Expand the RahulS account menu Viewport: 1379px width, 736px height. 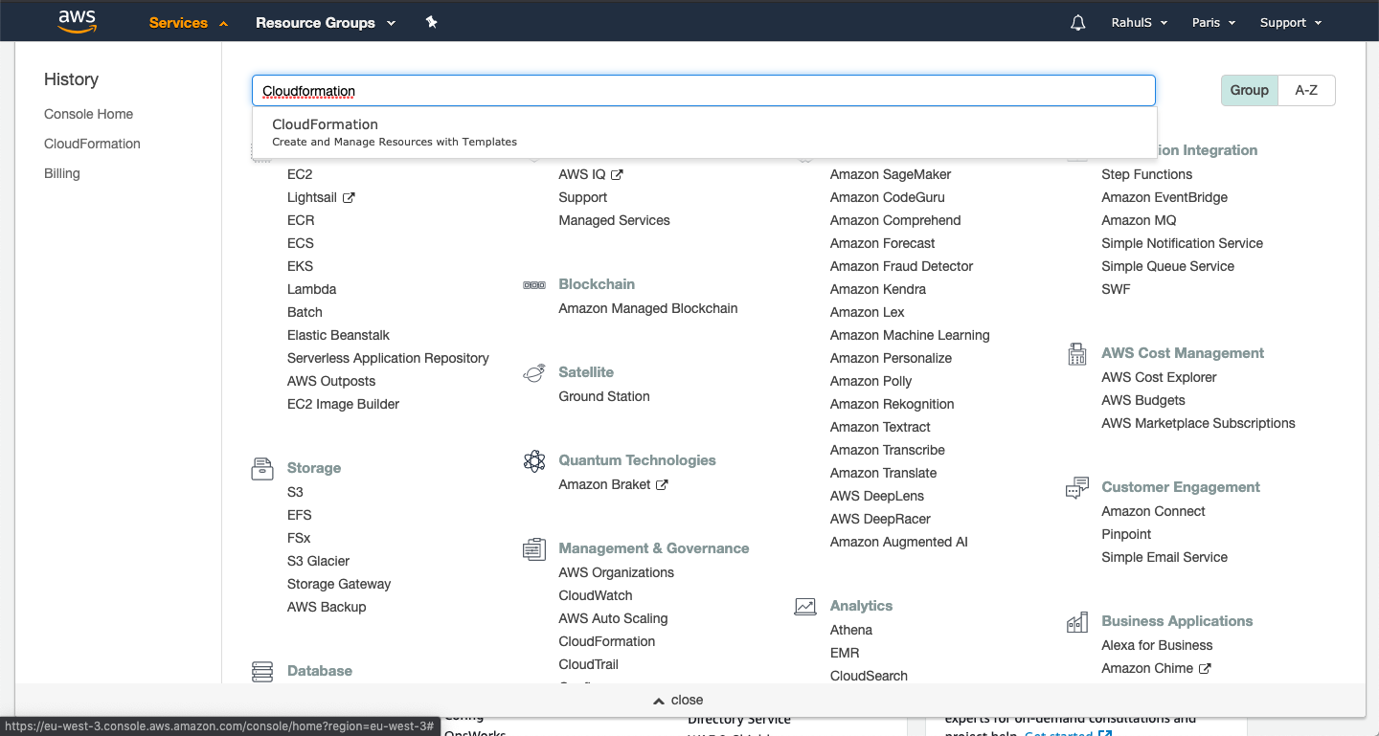[x=1139, y=21]
